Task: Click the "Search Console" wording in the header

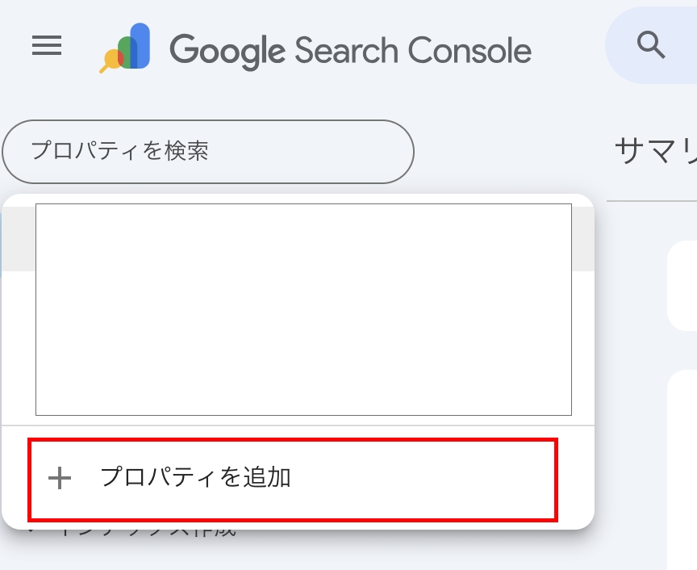Action: click(412, 50)
